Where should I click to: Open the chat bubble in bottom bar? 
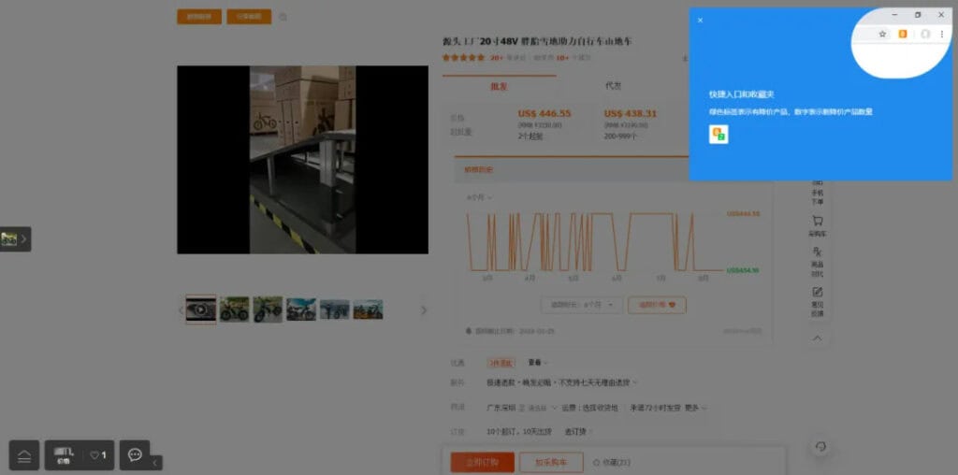tap(135, 454)
